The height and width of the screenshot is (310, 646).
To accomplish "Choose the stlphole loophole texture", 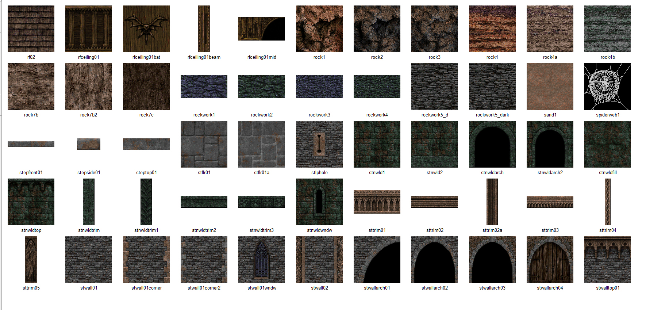I will click(319, 144).
